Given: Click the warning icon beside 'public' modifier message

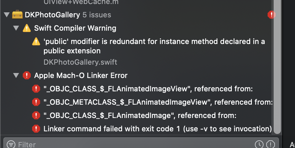Looking at the screenshot, I should point(36,41).
